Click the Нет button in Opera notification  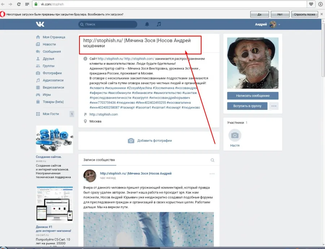coord(280,14)
